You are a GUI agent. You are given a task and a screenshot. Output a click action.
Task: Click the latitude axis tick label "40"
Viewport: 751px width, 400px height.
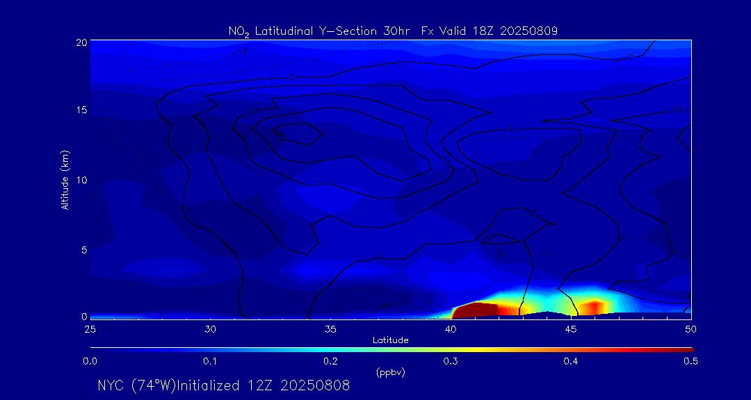(451, 329)
